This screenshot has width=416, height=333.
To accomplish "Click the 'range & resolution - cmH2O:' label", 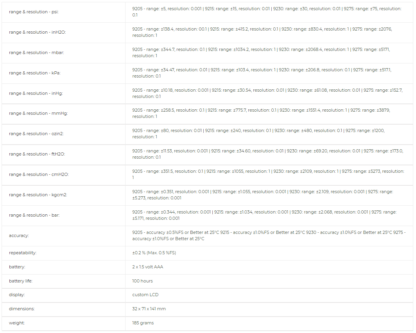I will click(x=39, y=175).
